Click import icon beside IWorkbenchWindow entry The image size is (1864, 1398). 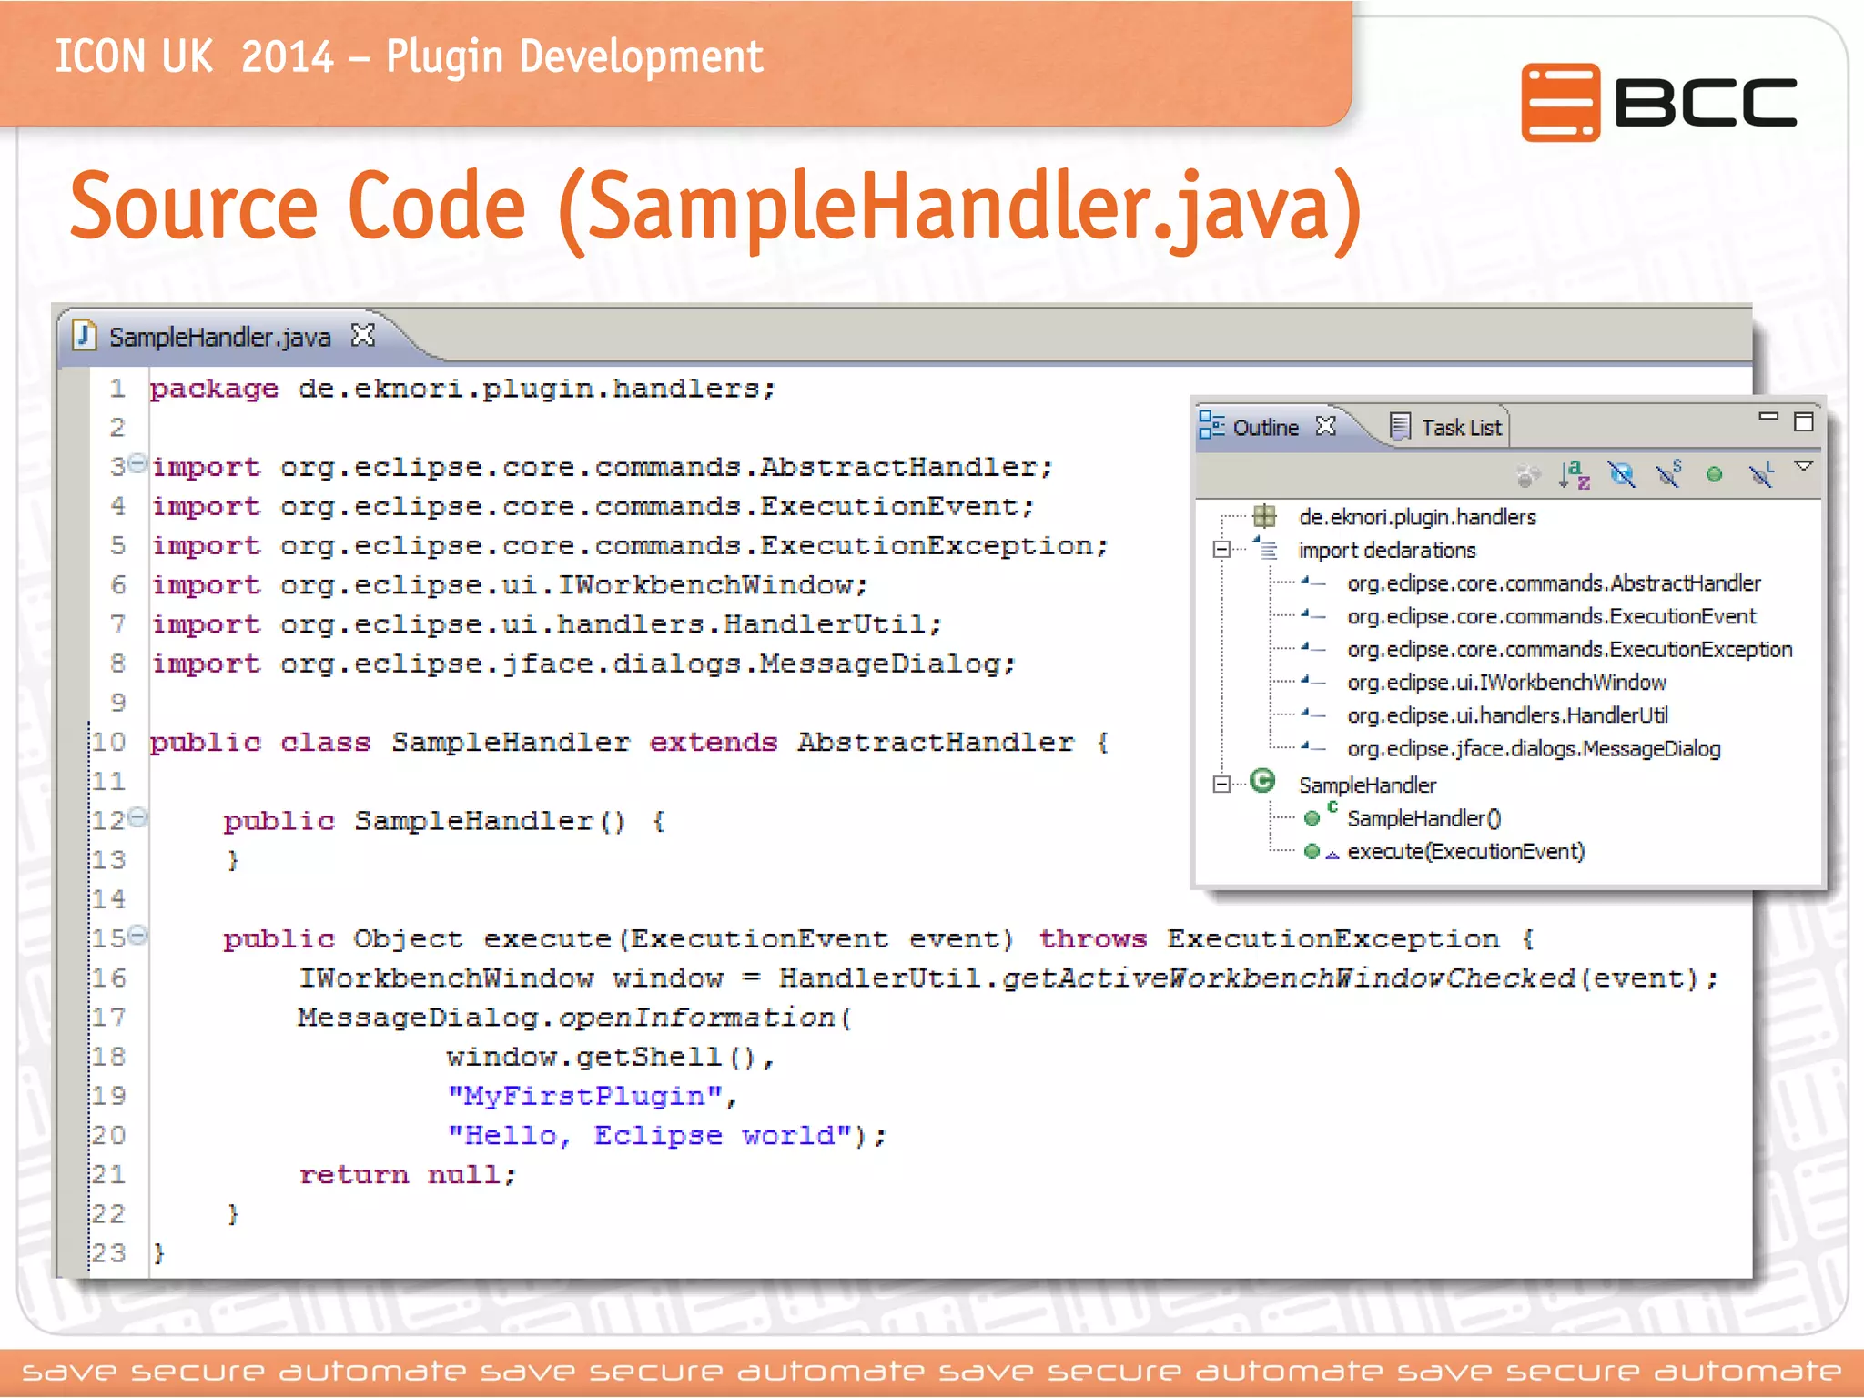pyautogui.click(x=1312, y=681)
